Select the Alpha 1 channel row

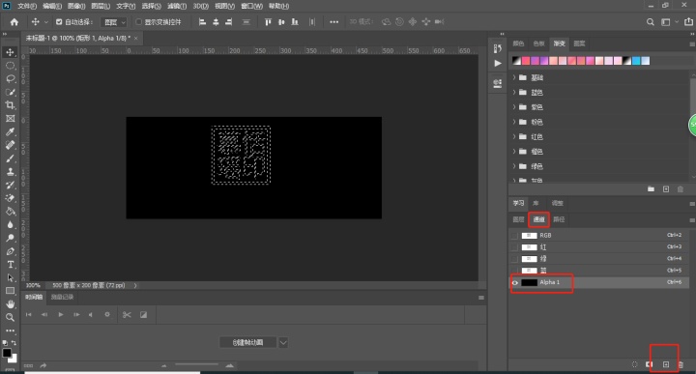click(x=599, y=282)
